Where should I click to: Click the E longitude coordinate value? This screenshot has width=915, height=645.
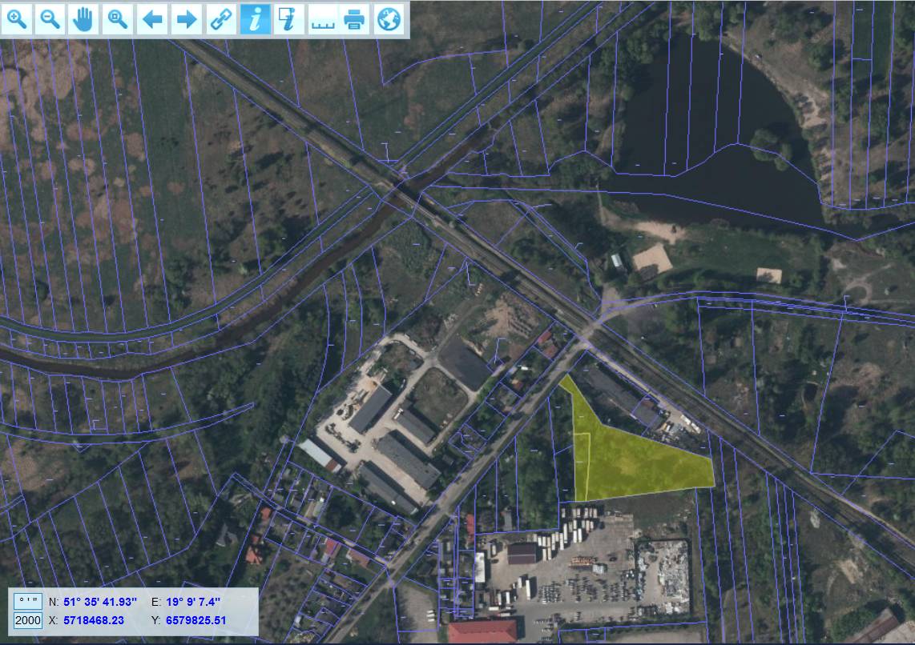coord(193,601)
